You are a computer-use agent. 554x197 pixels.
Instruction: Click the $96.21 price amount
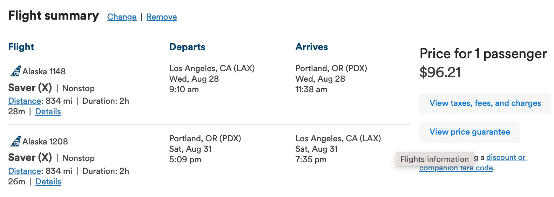[440, 72]
